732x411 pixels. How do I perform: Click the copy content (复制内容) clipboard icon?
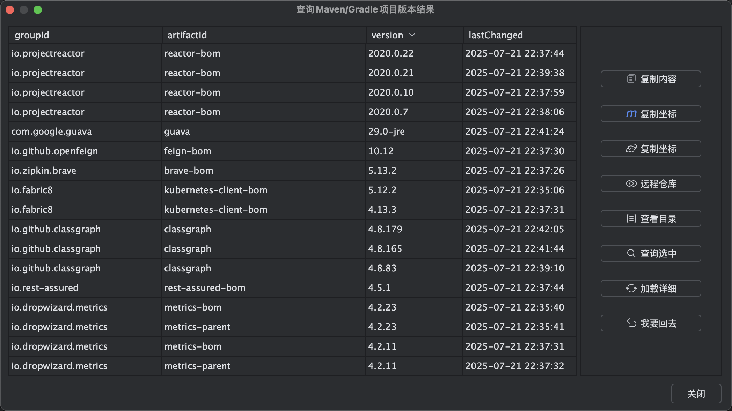click(631, 79)
